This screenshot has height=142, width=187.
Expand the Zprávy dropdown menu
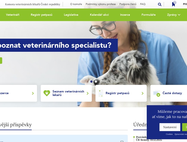click(174, 15)
